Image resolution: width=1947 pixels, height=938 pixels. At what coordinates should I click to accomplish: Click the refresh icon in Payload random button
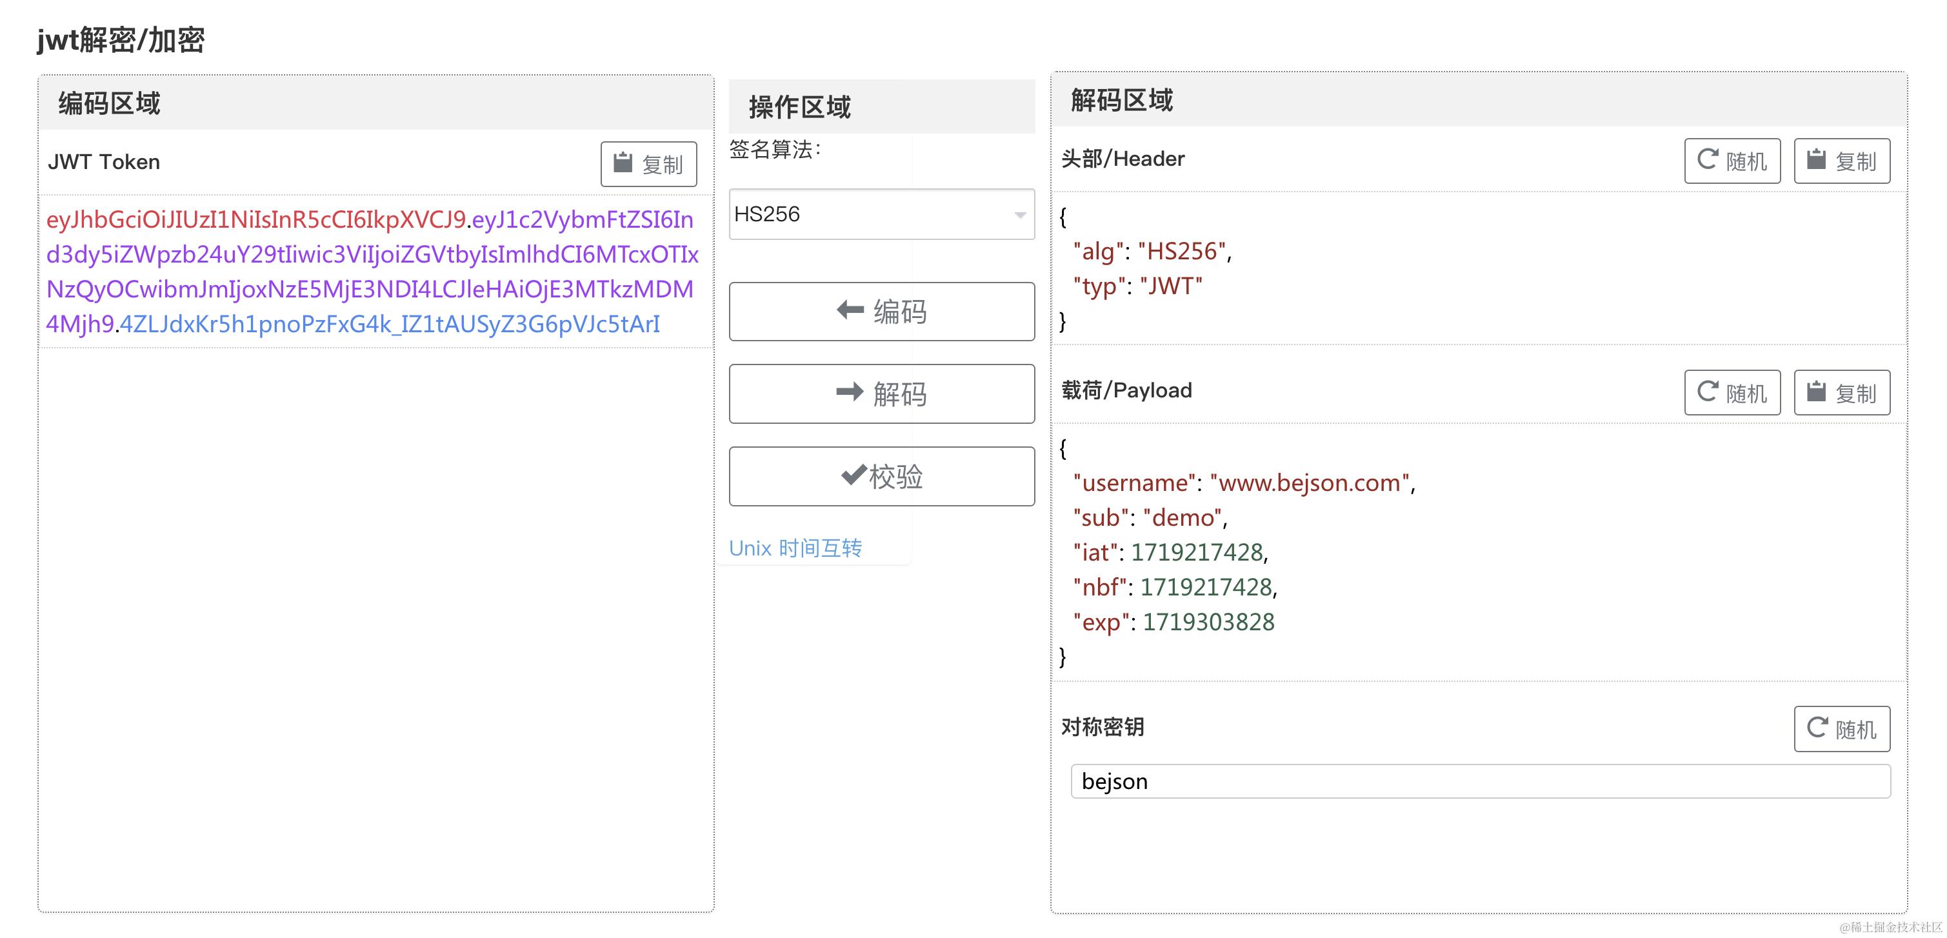pyautogui.click(x=1708, y=392)
